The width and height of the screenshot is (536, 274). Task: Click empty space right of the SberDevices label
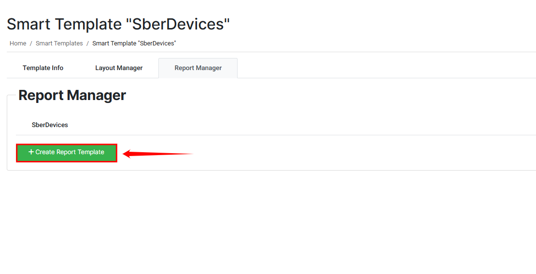pyautogui.click(x=290, y=125)
